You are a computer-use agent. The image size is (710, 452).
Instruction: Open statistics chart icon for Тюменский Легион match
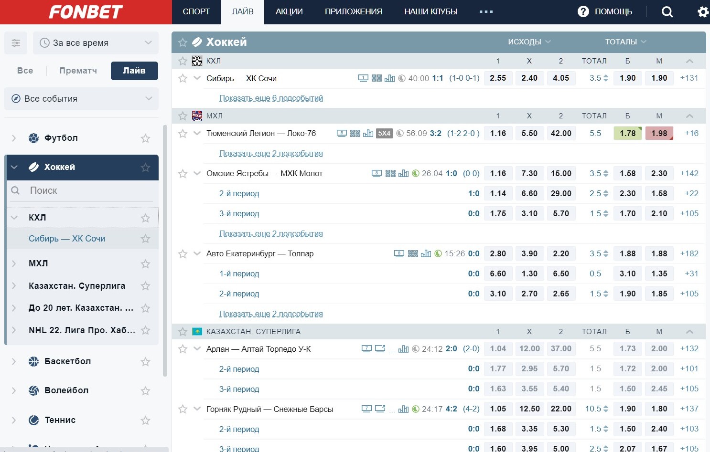click(368, 134)
